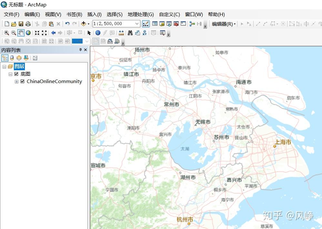Open the 文件(F) menu
Image resolution: width=322 pixels, height=229 pixels.
(12, 14)
